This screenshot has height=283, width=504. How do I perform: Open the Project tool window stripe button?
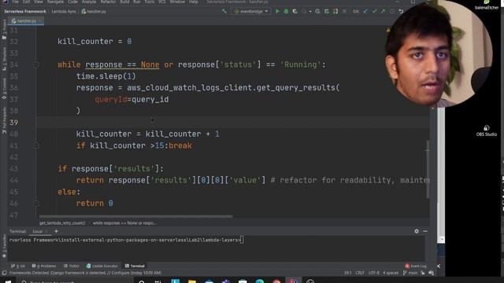pos(4,30)
